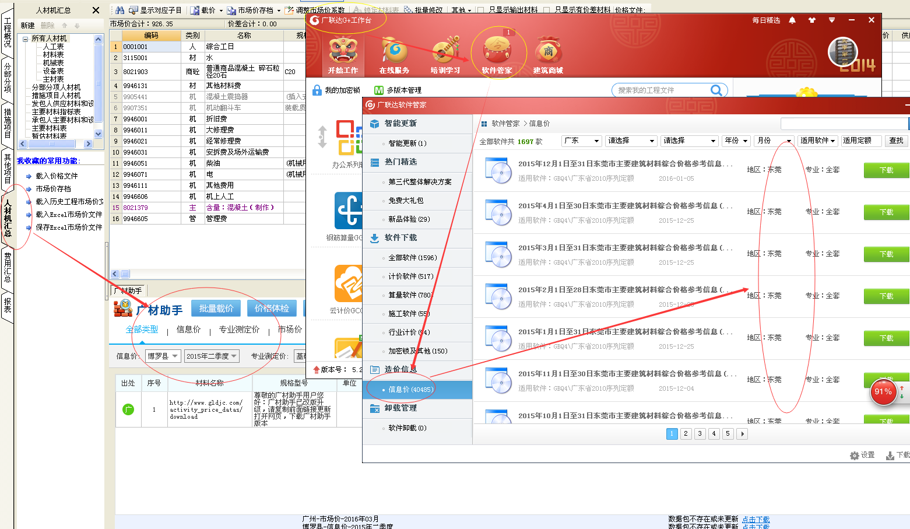Toggle 只显示输出材料 checkbox
Screen dimensions: 910x529
(480, 10)
